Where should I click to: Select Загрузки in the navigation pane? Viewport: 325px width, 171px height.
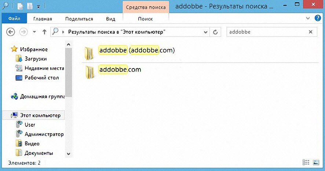[35, 59]
